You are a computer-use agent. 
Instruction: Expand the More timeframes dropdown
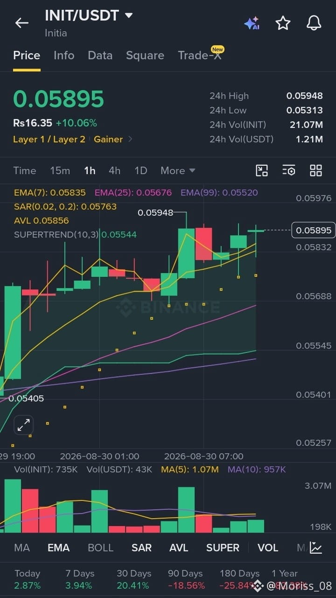point(178,171)
